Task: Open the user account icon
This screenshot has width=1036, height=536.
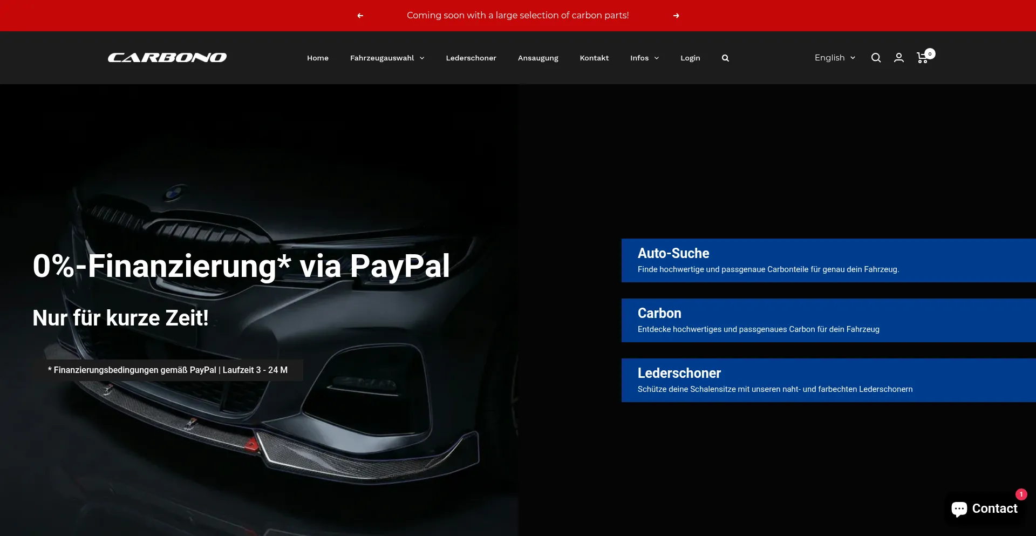Action: pos(899,58)
